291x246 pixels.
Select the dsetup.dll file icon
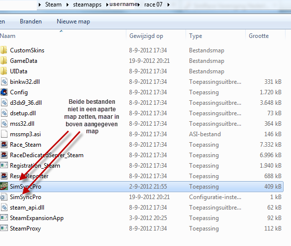4,113
